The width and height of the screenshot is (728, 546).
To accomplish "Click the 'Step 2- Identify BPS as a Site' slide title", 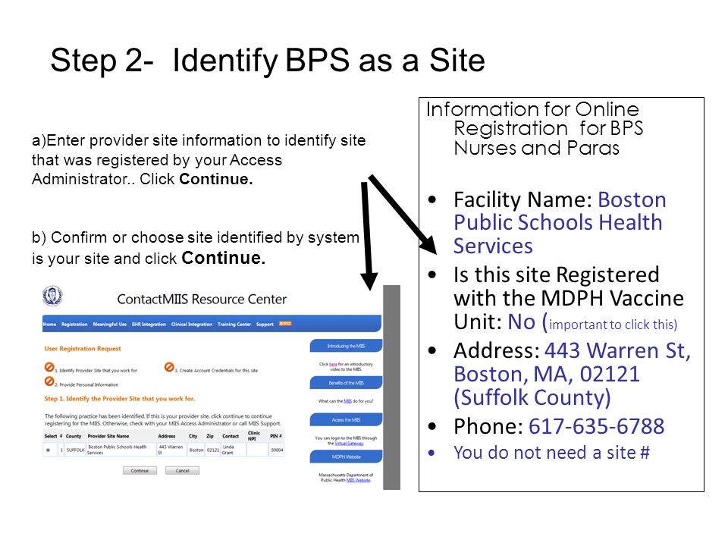I will (268, 61).
